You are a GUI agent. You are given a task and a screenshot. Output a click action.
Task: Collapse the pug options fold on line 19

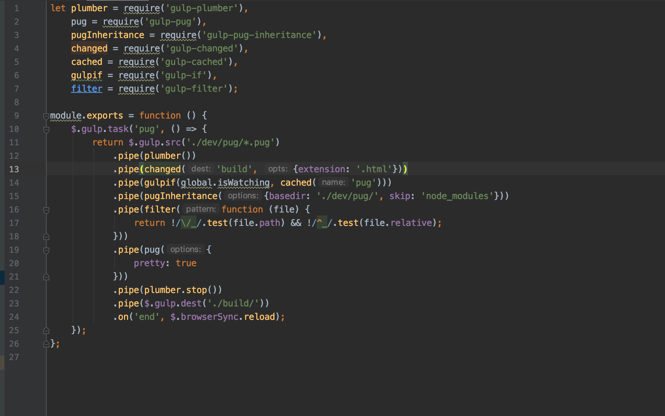[x=46, y=250]
